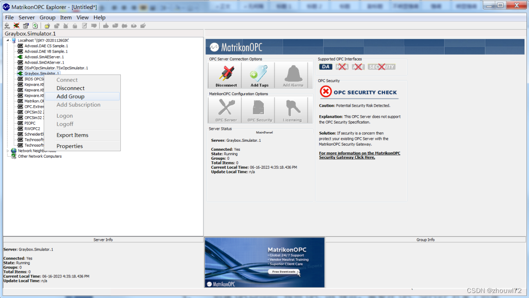Click the Network Neighborhood globe icon
The width and height of the screenshot is (529, 298).
click(x=14, y=151)
